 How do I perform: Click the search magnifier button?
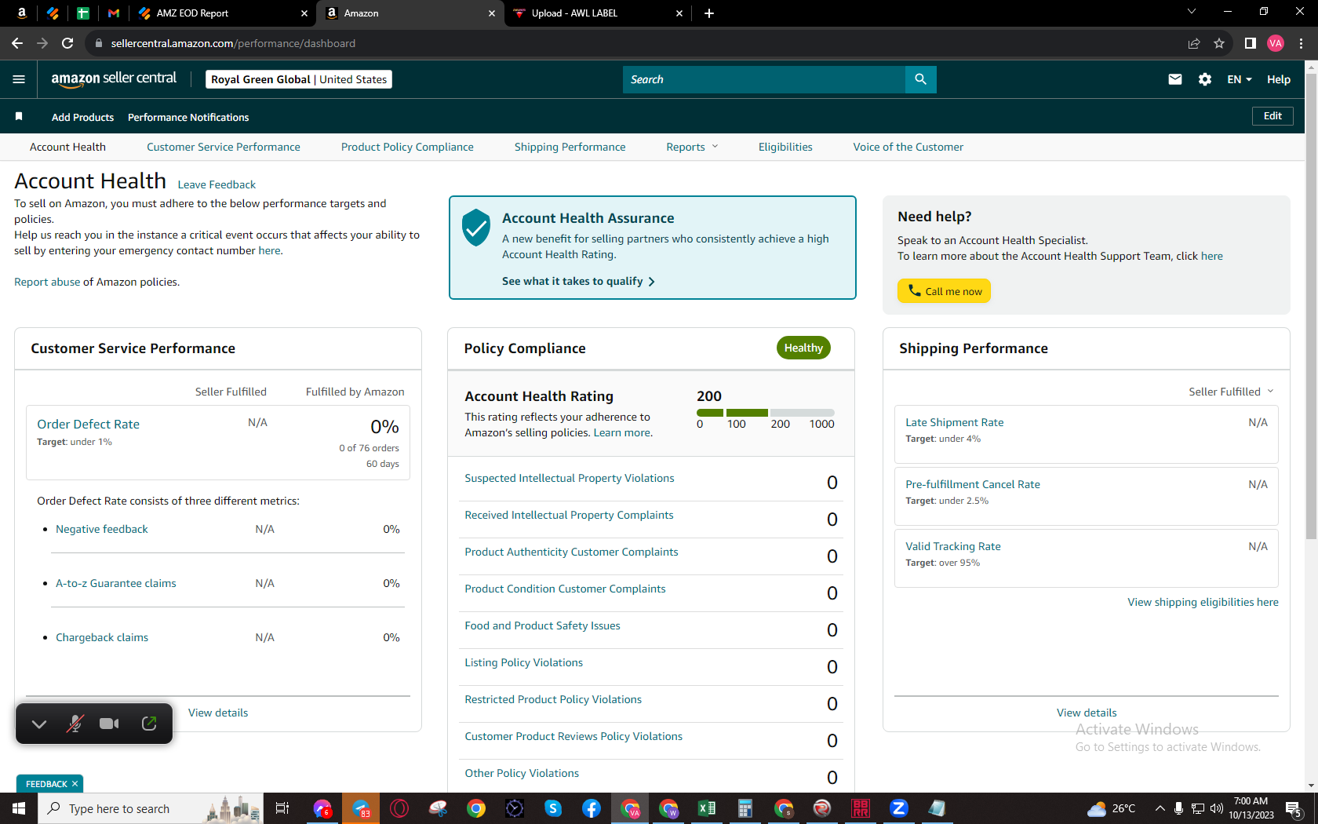(920, 79)
